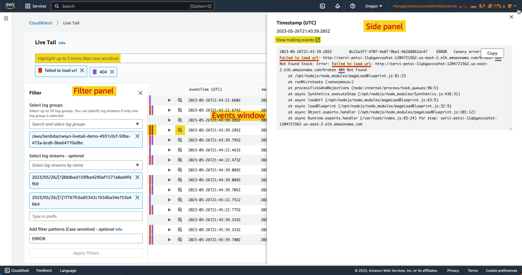
Task: Open the notifications bell
Action: tap(337, 6)
